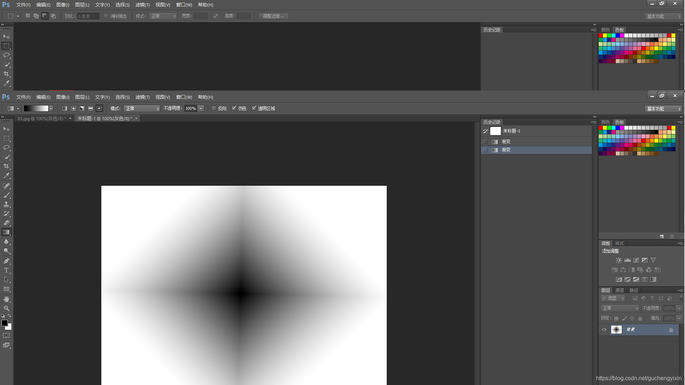
Task: Select the Eraser tool
Action: (6, 223)
